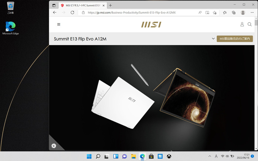Viewport: 258px width, 161px height.
Task: Open Task View on taskbar
Action: pos(107,156)
